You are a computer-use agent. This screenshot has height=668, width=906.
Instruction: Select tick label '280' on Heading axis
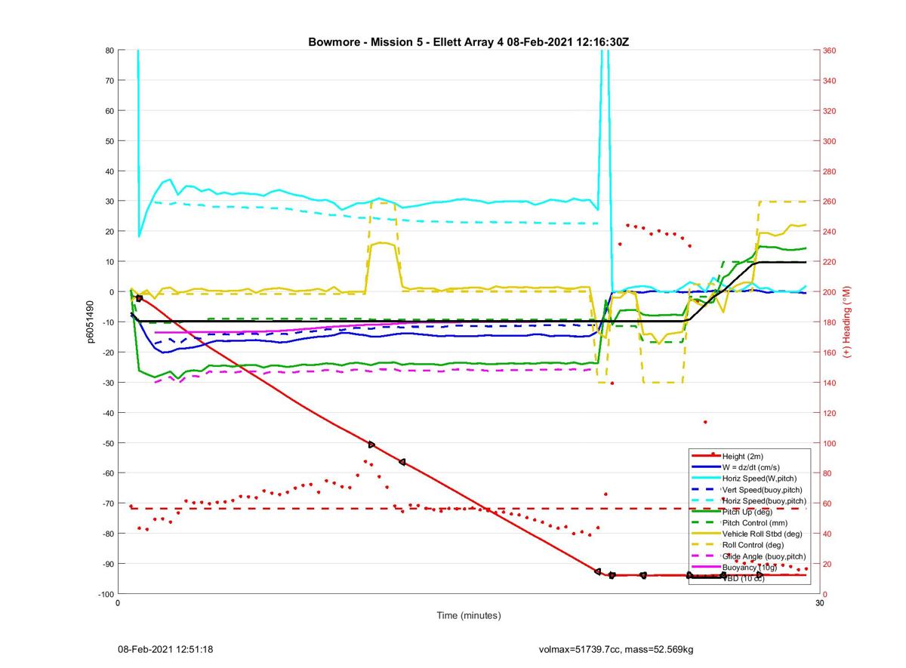tap(830, 171)
